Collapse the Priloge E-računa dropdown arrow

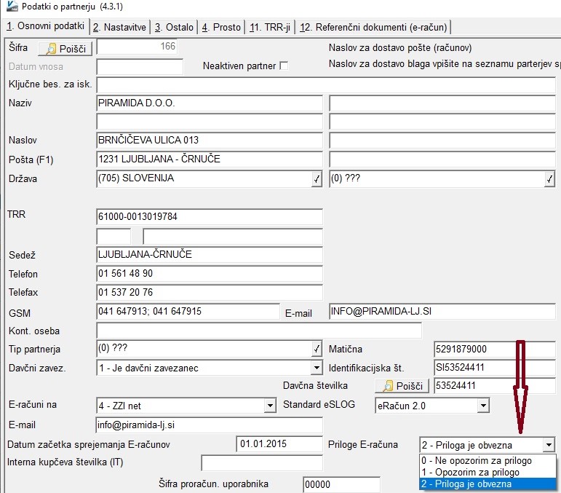click(549, 445)
